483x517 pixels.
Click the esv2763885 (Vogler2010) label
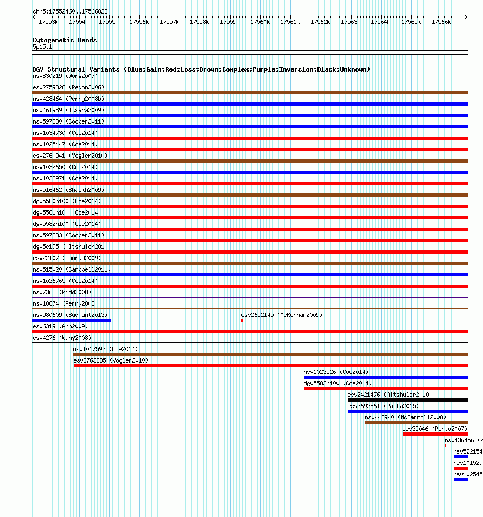coord(111,360)
